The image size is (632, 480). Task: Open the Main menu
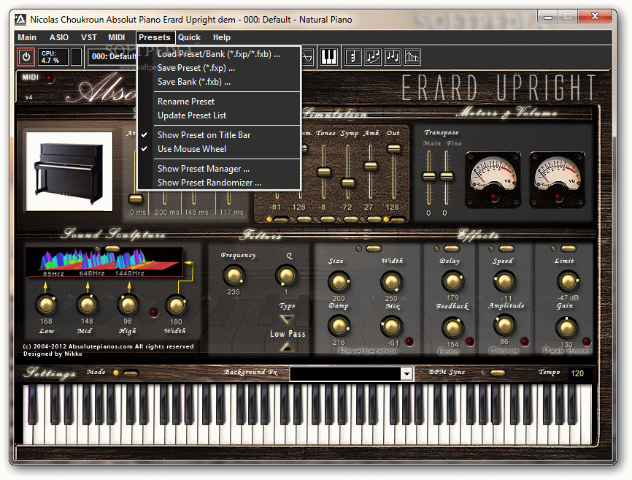click(x=27, y=37)
